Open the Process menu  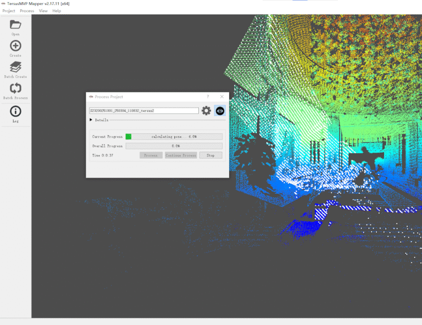pos(27,11)
